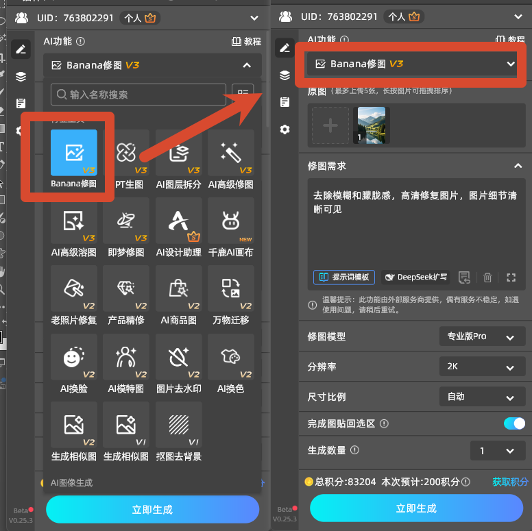Click right panel edit pencil sidebar icon
Viewport: 532px width, 531px height.
(285, 48)
